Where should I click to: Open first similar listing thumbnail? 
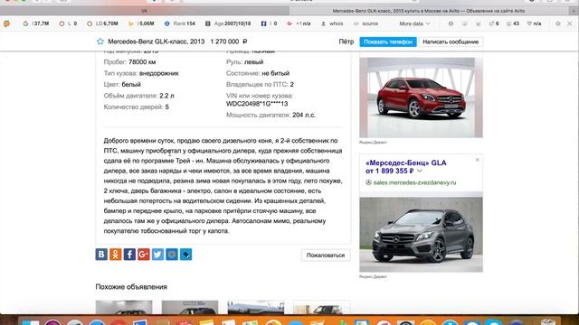tap(124, 307)
